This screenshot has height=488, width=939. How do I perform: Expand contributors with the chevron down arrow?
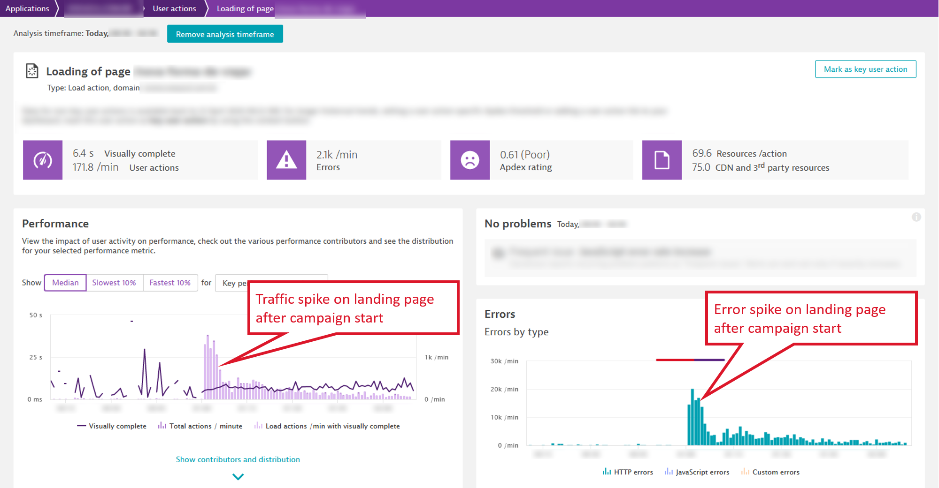click(238, 477)
